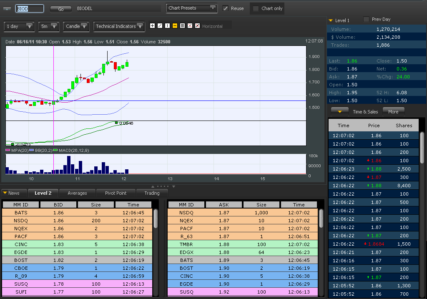This screenshot has width=427, height=299.
Task: Click the delete all drawings icon
Action: (197, 26)
